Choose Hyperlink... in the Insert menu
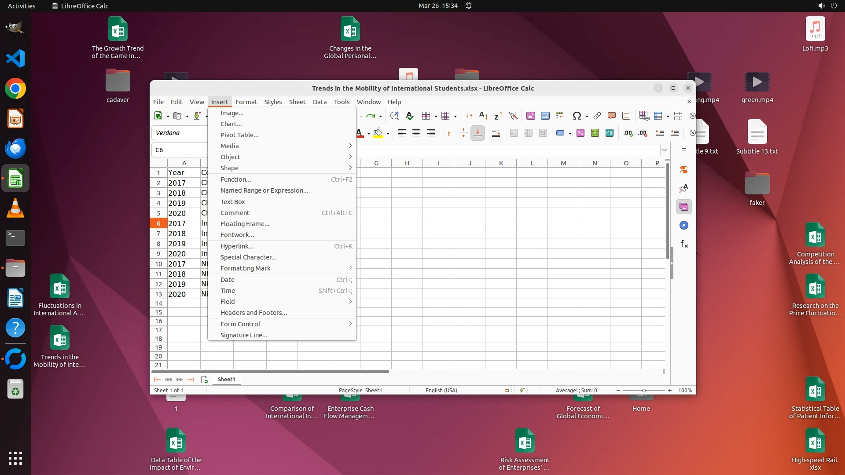The image size is (845, 475). coord(237,246)
